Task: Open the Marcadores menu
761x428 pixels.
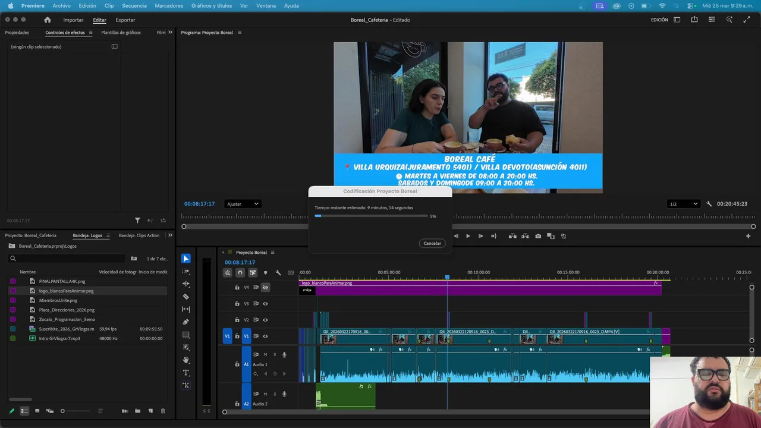Action: [169, 5]
